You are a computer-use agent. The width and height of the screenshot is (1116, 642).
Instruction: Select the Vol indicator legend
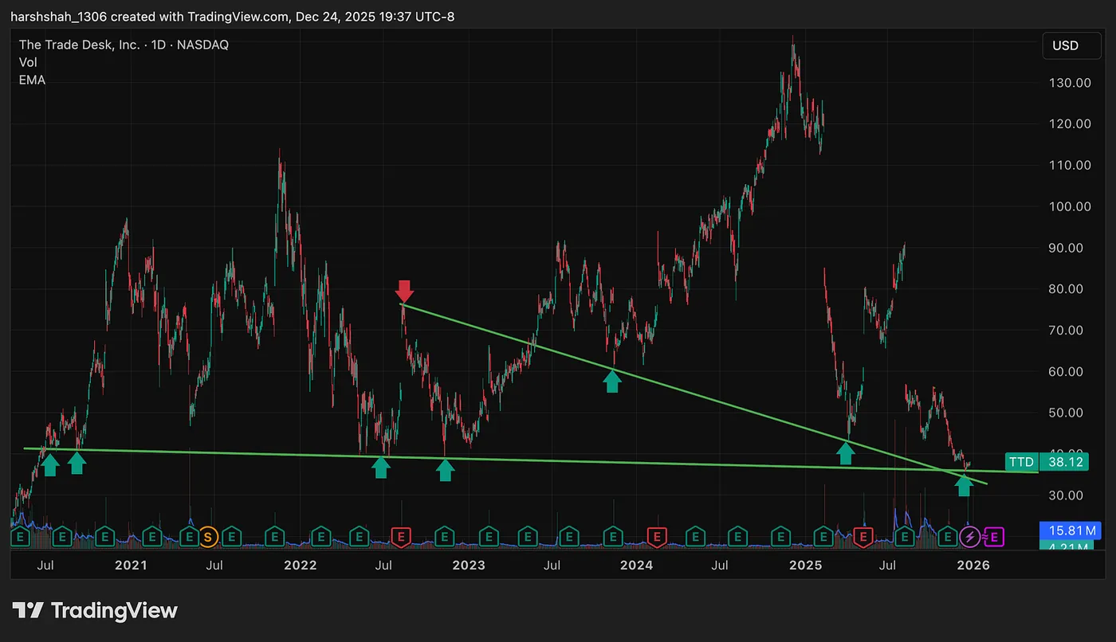pos(28,62)
